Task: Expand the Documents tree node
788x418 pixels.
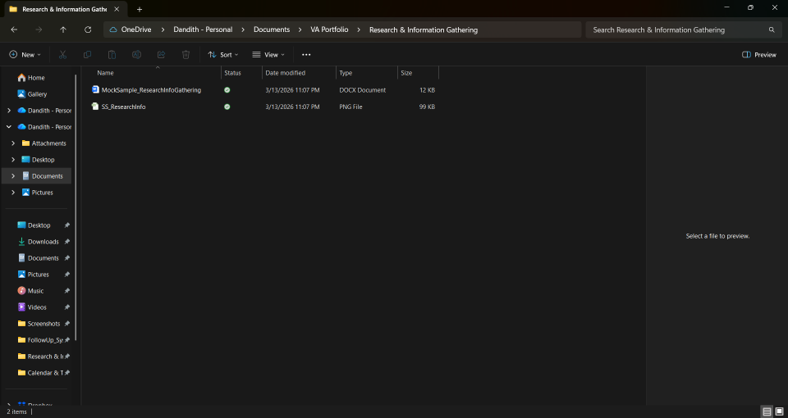Action: pyautogui.click(x=14, y=176)
